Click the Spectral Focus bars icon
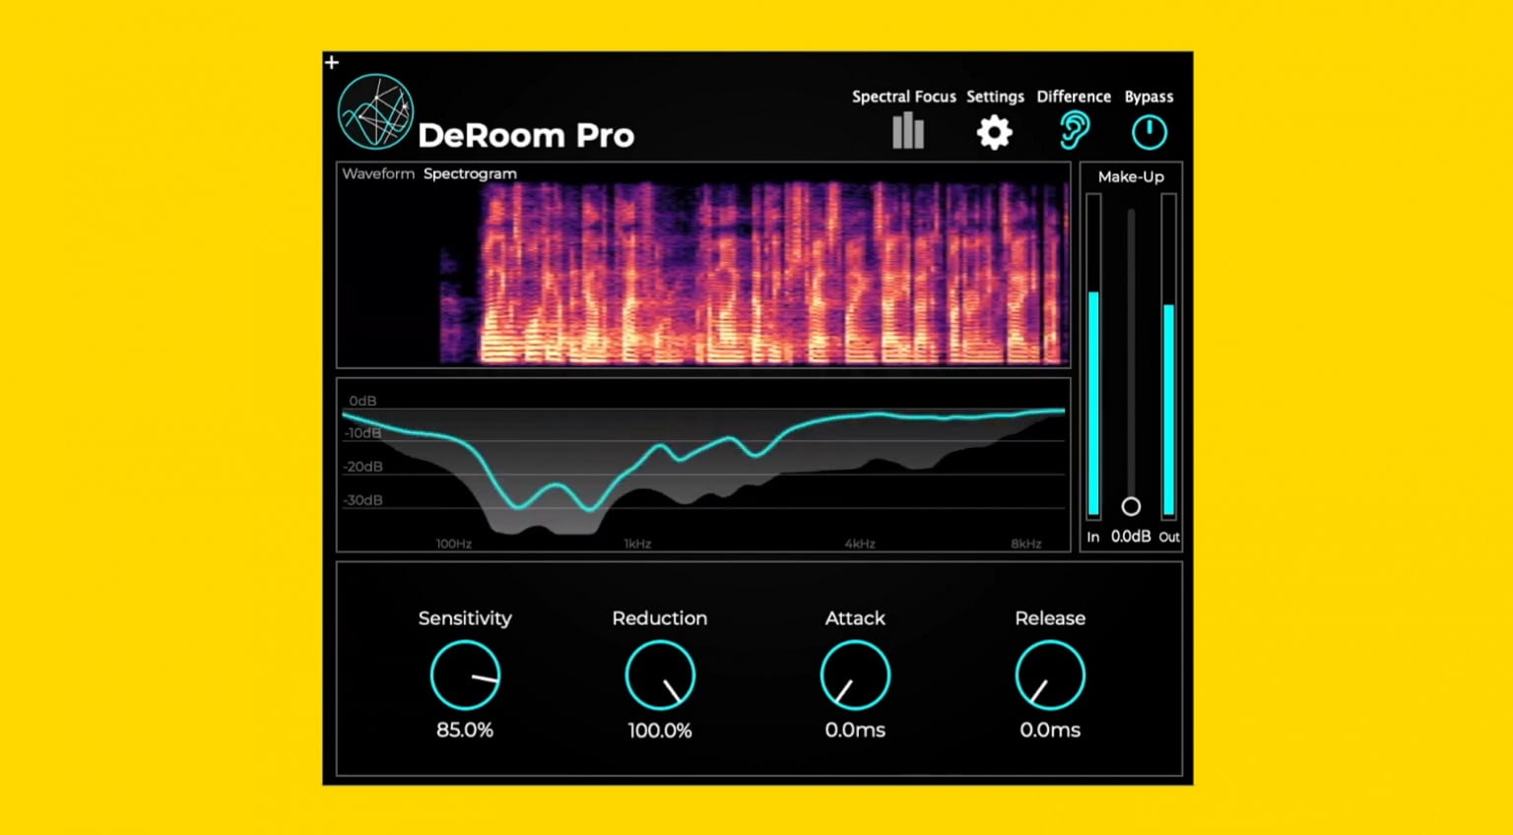Screen dimensions: 1513x835 (x=907, y=131)
